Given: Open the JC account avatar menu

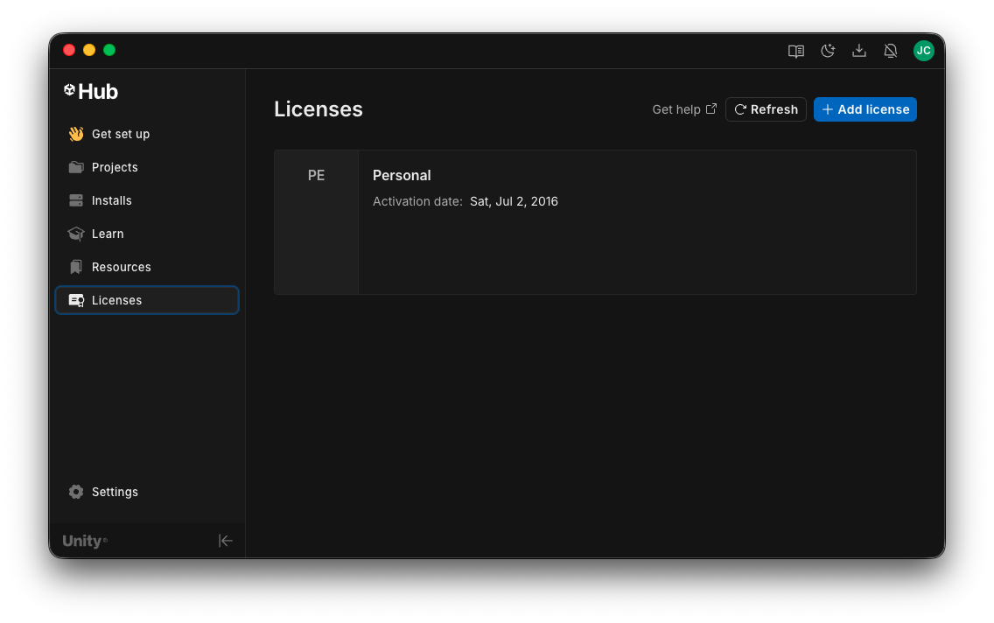Looking at the screenshot, I should (923, 51).
